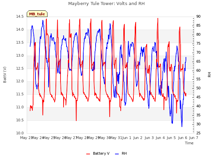Viewport: 214px width, 160px height.
Task: Click the Time axis label
Action: (x=189, y=143)
